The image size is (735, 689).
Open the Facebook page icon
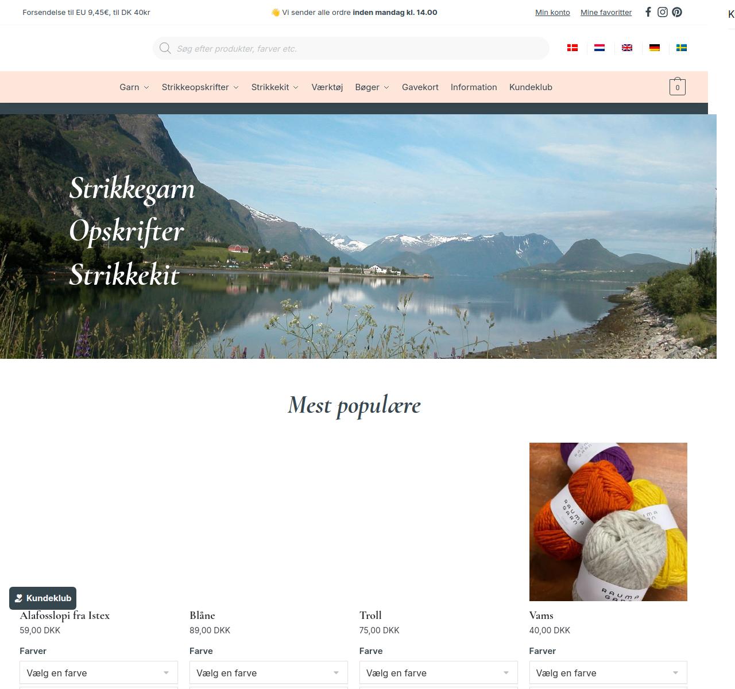coord(648,12)
